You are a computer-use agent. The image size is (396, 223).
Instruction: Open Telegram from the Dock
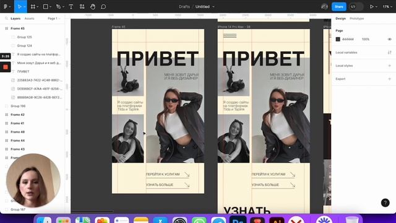coord(218,220)
